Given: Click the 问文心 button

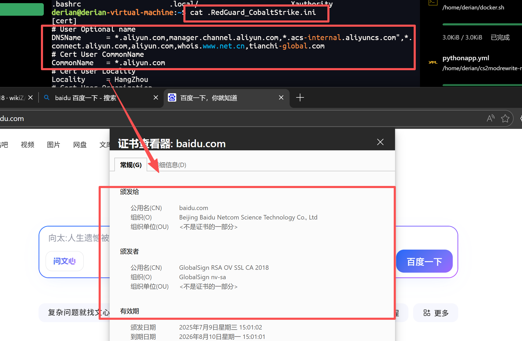Looking at the screenshot, I should tap(65, 261).
